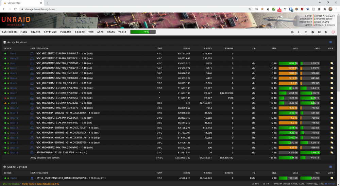Open the DASHBOARD tab
The height and width of the screenshot is (186, 340).
coord(9,32)
